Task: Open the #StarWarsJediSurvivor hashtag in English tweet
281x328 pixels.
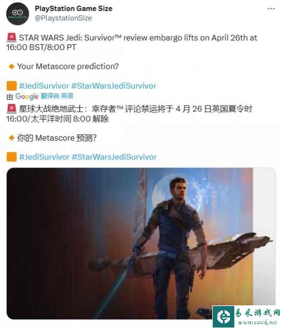Action: (114, 86)
